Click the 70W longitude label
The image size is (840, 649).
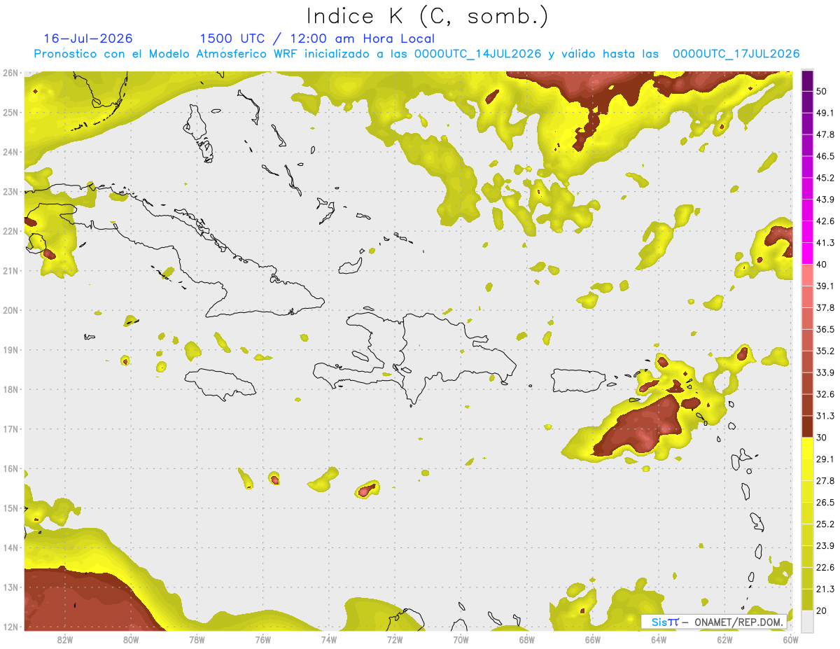click(461, 639)
